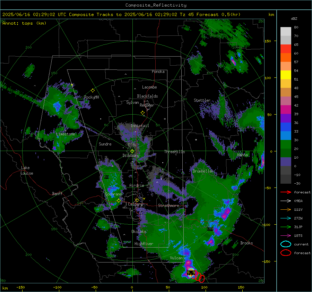Click the dBZ heading above the color scale
This screenshot has width=312, height=292.
click(x=294, y=18)
